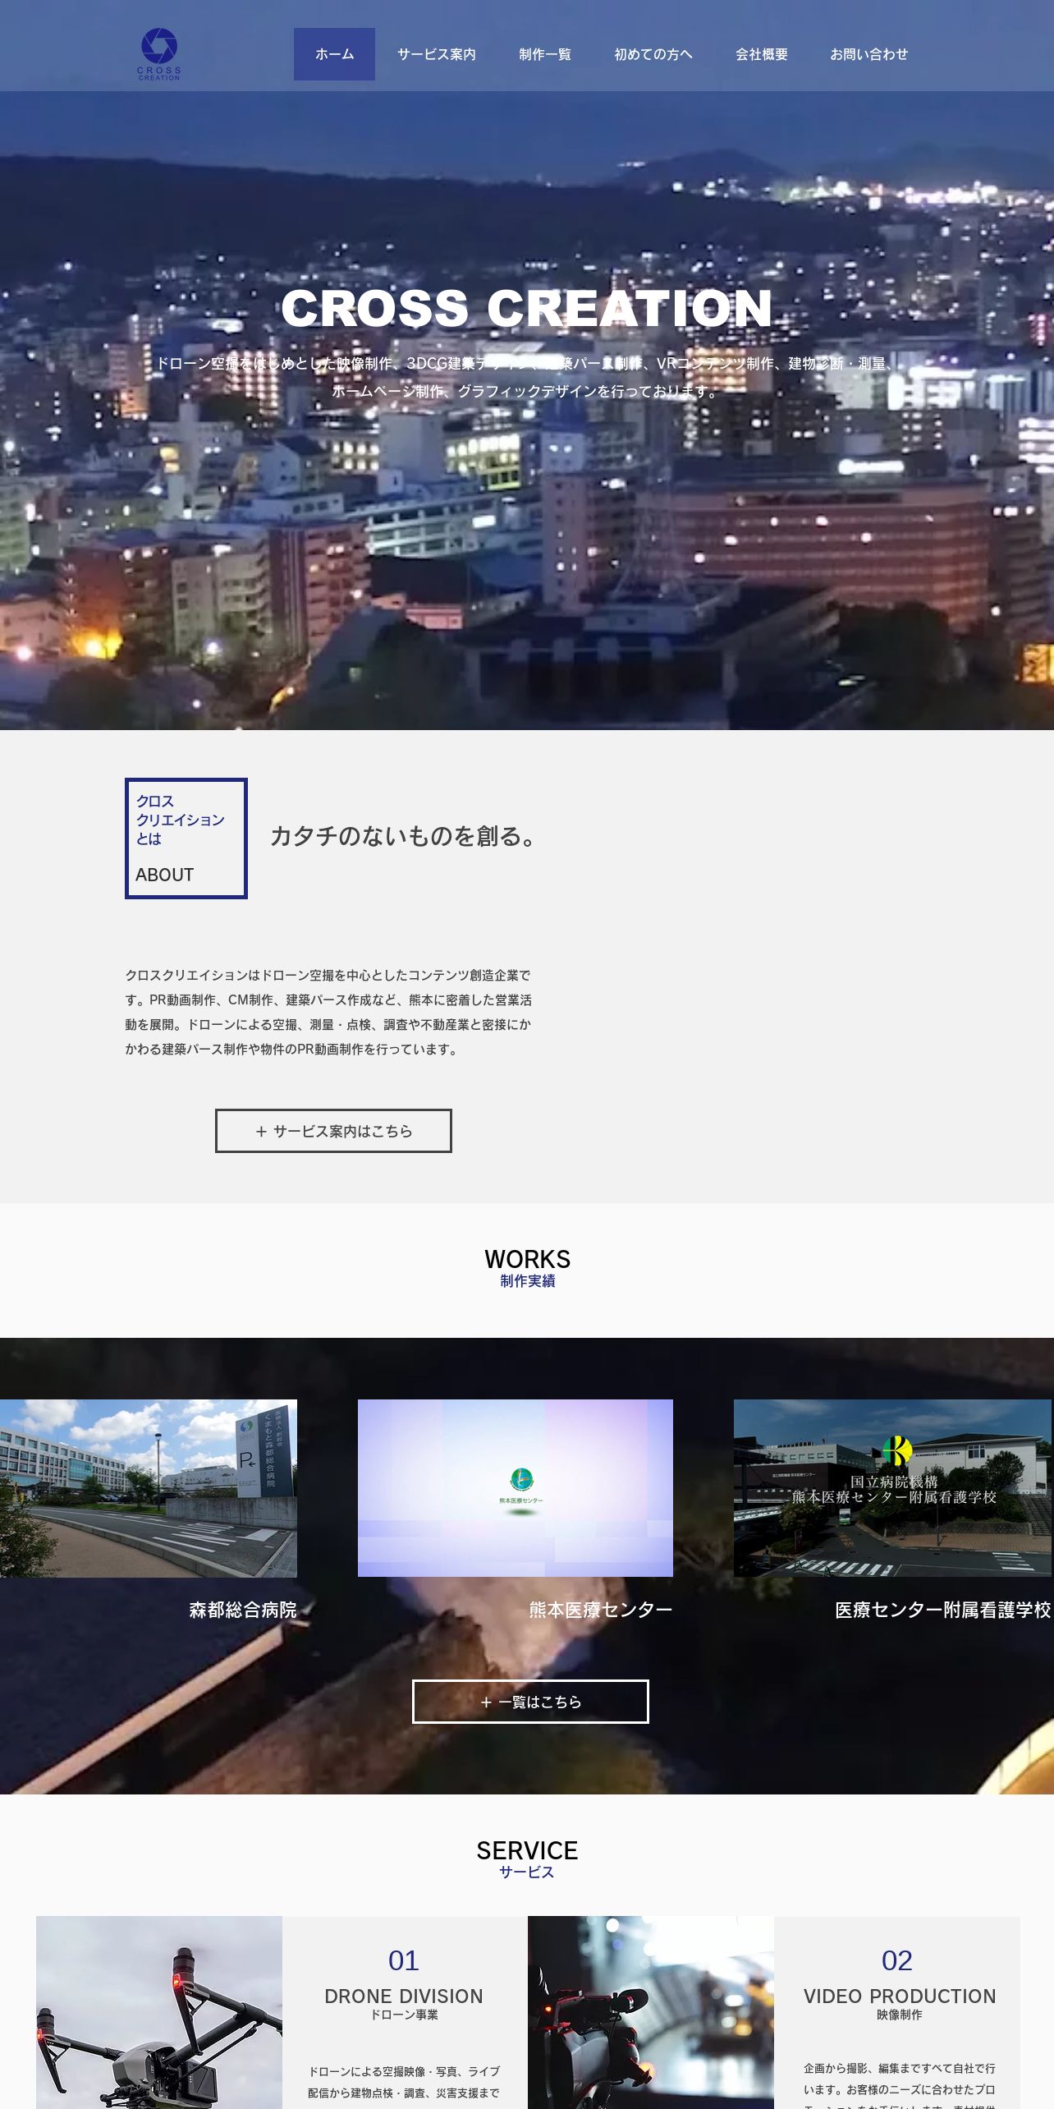The height and width of the screenshot is (2109, 1054).
Task: Click the SERVICE section heading
Action: (x=527, y=1850)
